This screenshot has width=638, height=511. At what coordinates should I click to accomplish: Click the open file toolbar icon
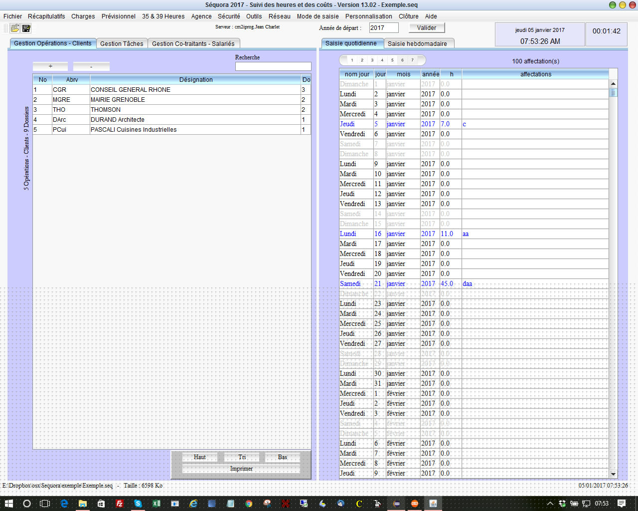tap(15, 28)
